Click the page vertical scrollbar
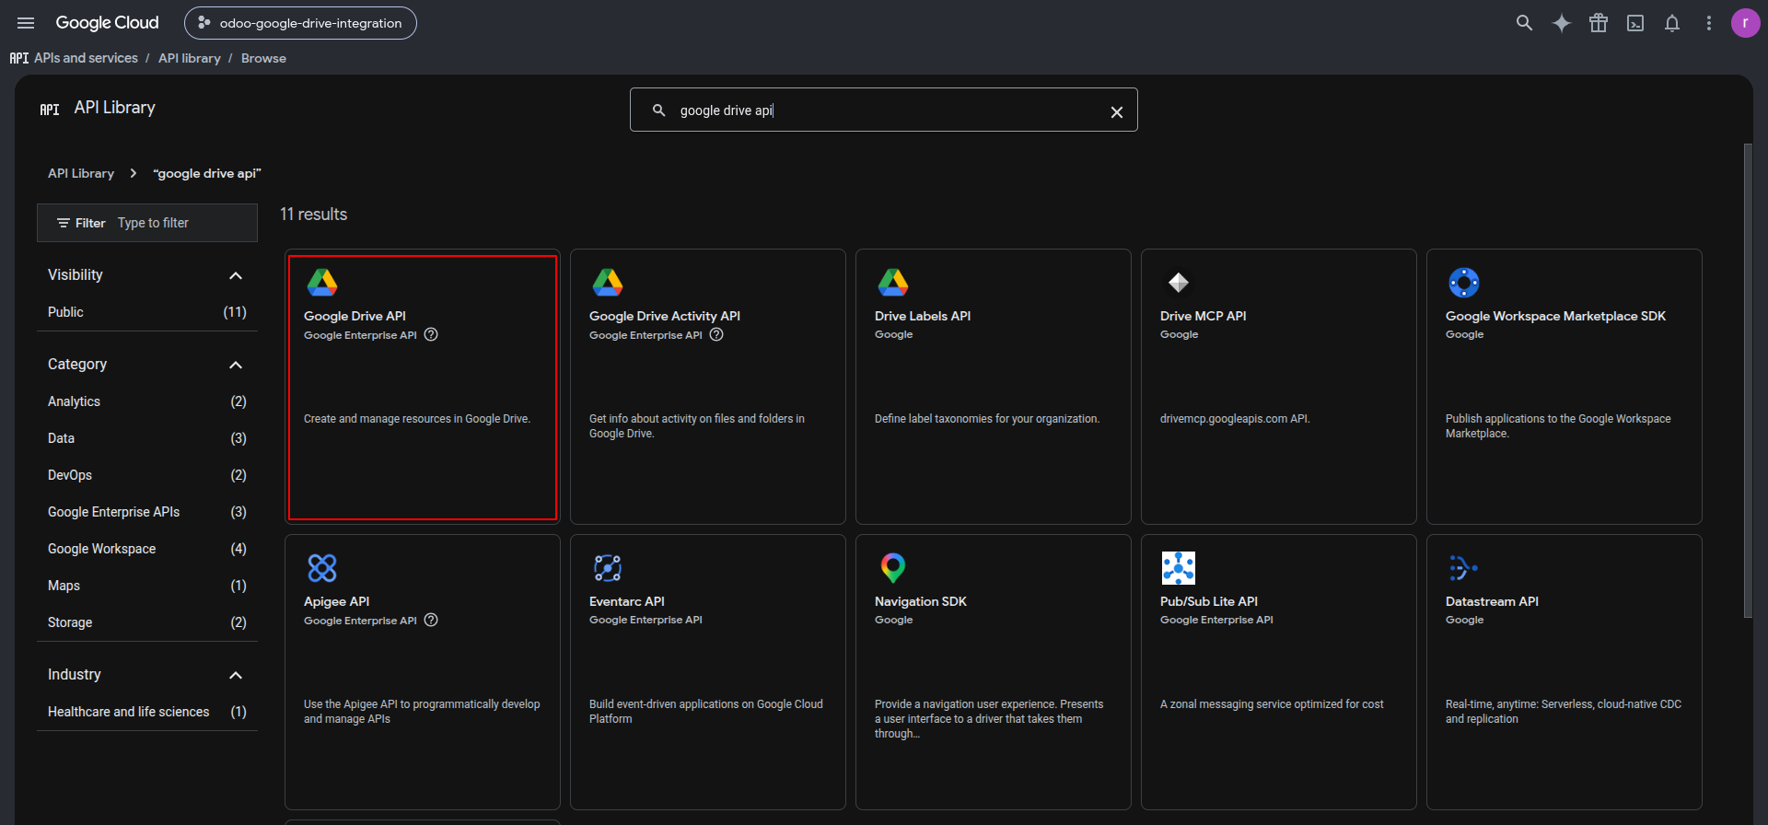 tap(1748, 380)
